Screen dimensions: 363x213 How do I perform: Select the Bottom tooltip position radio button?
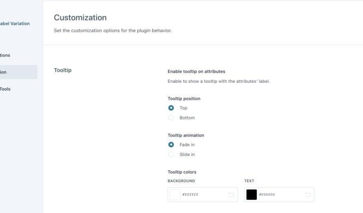coord(171,118)
